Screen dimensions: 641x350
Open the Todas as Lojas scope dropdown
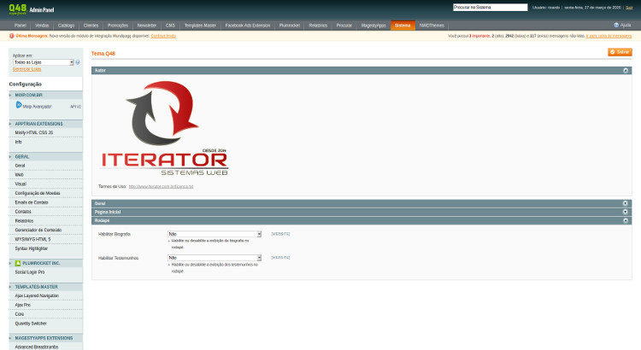coord(44,62)
